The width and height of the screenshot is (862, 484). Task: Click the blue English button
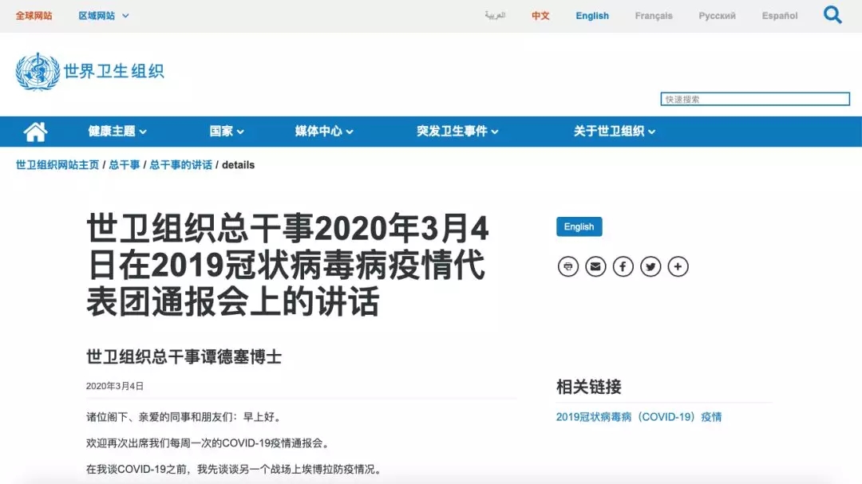579,227
